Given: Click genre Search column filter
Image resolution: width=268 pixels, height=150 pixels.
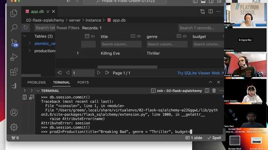Looking at the screenshot, I should pyautogui.click(x=167, y=44).
